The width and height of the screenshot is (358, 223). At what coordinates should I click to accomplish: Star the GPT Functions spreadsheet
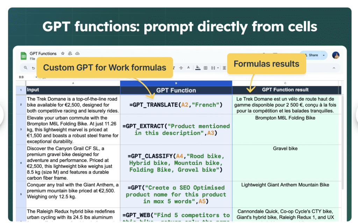click(x=63, y=53)
